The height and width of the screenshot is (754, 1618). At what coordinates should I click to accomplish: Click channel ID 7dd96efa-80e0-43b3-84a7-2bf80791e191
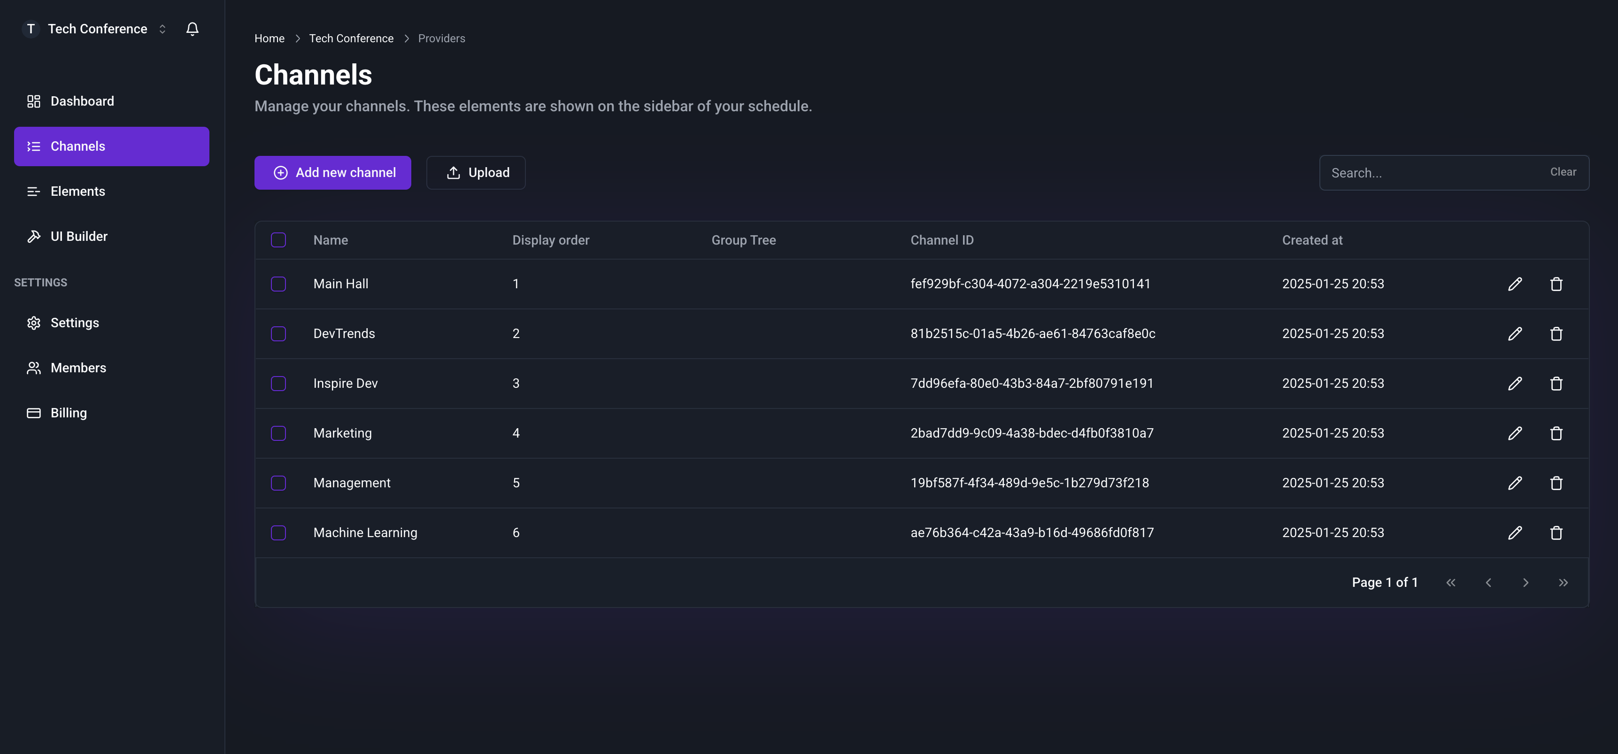click(1032, 383)
